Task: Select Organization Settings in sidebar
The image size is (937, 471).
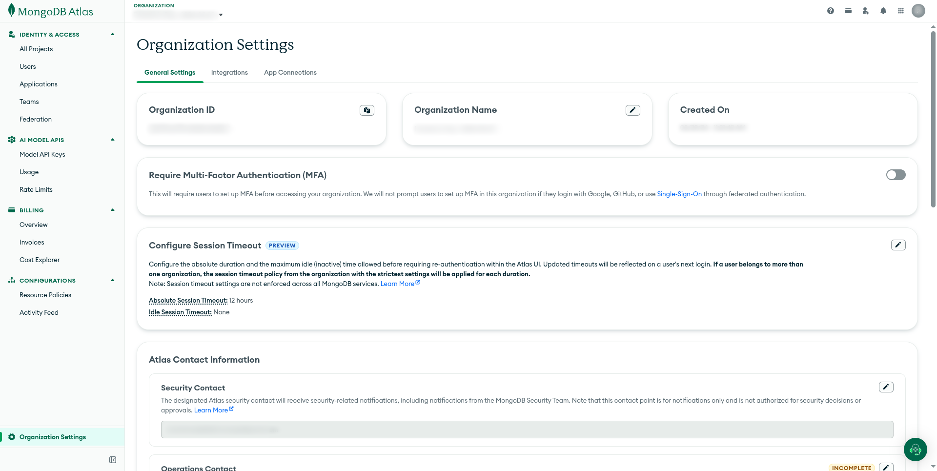Action: pos(62,437)
